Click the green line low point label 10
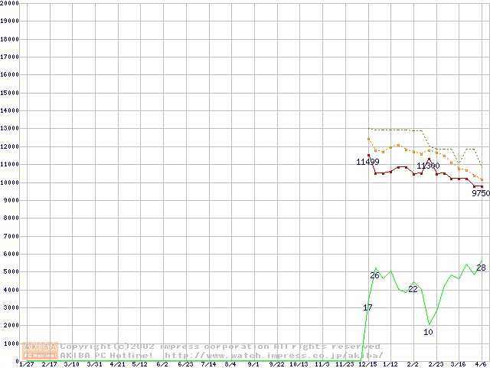 (428, 332)
